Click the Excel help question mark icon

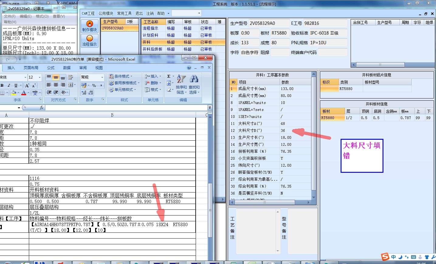point(189,68)
